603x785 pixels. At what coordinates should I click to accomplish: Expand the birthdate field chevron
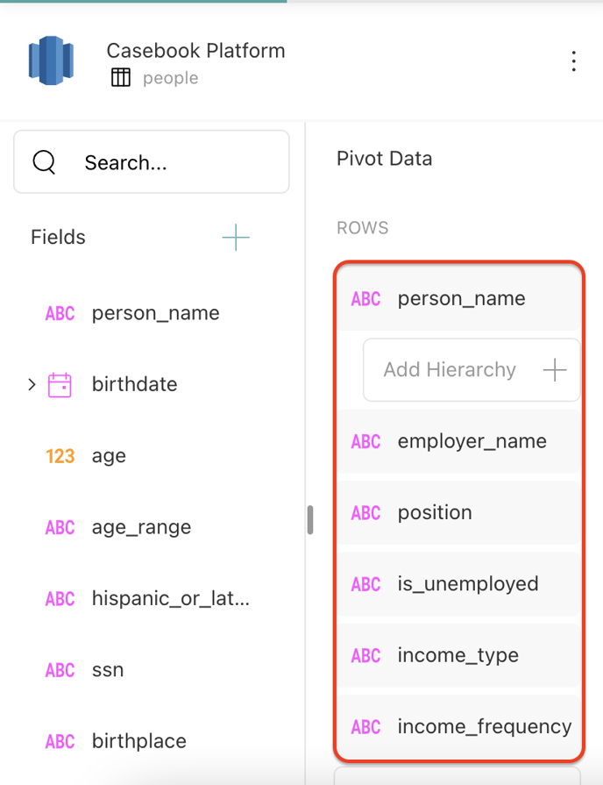click(32, 385)
